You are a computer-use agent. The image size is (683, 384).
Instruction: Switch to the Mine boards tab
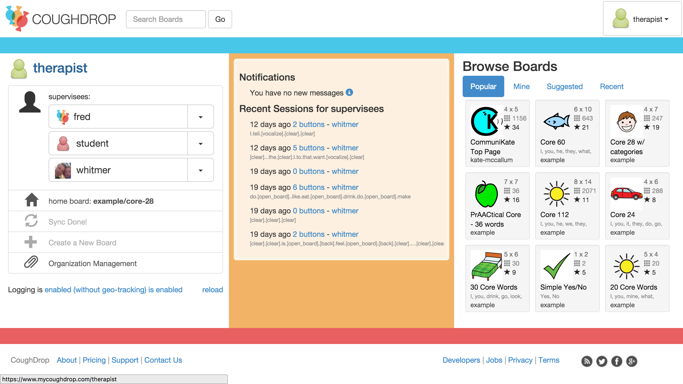point(521,86)
